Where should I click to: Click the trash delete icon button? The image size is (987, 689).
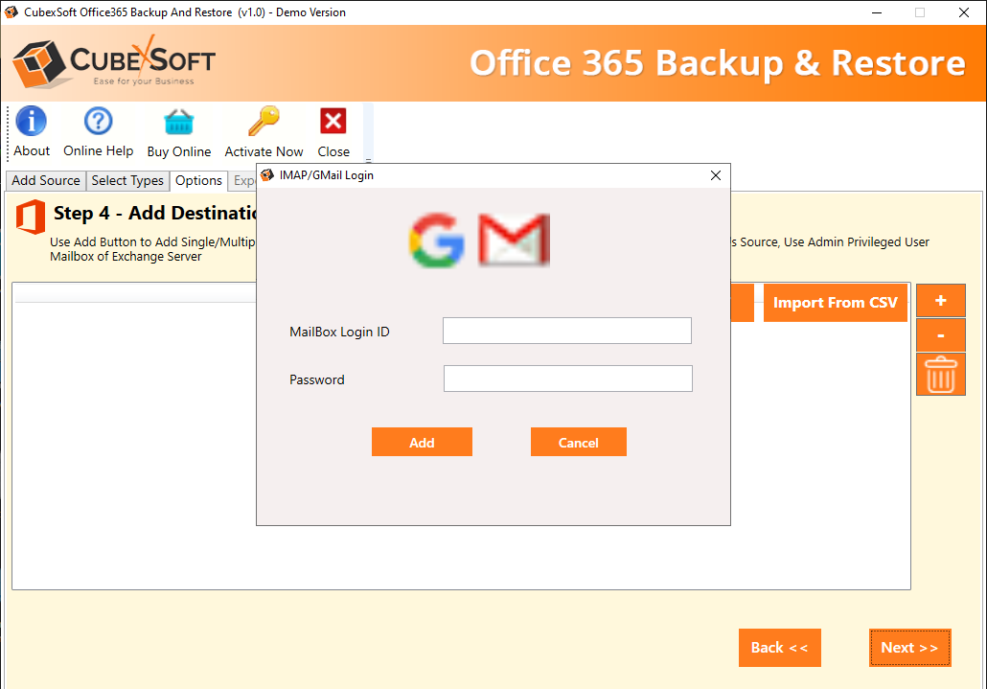click(940, 375)
